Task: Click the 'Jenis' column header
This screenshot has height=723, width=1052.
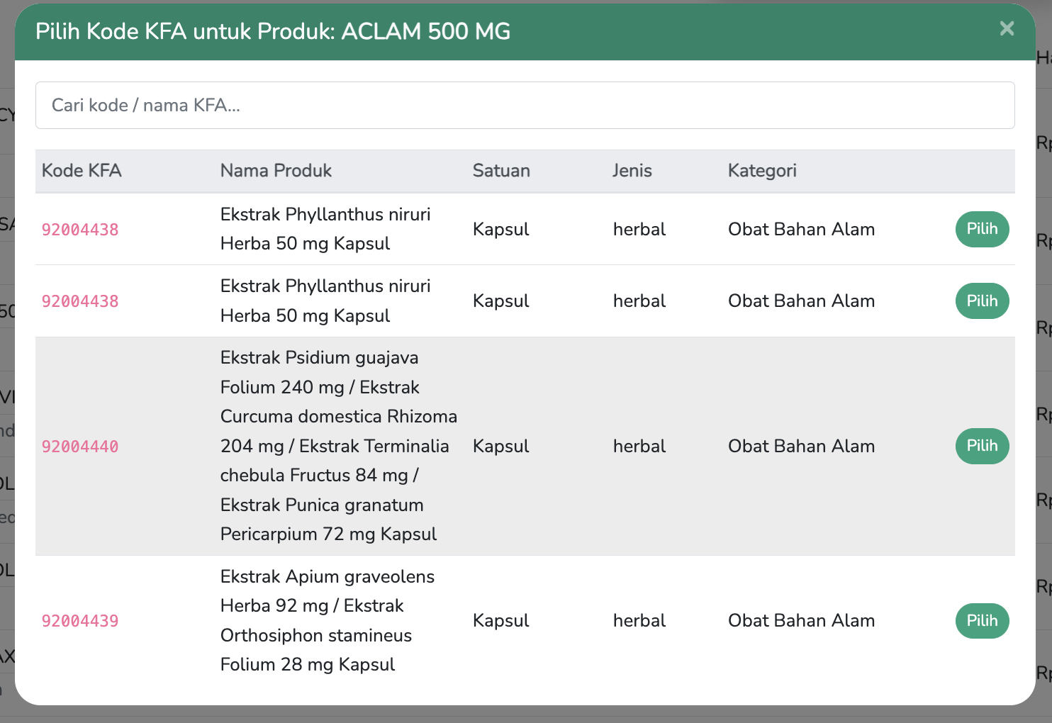Action: click(x=632, y=171)
